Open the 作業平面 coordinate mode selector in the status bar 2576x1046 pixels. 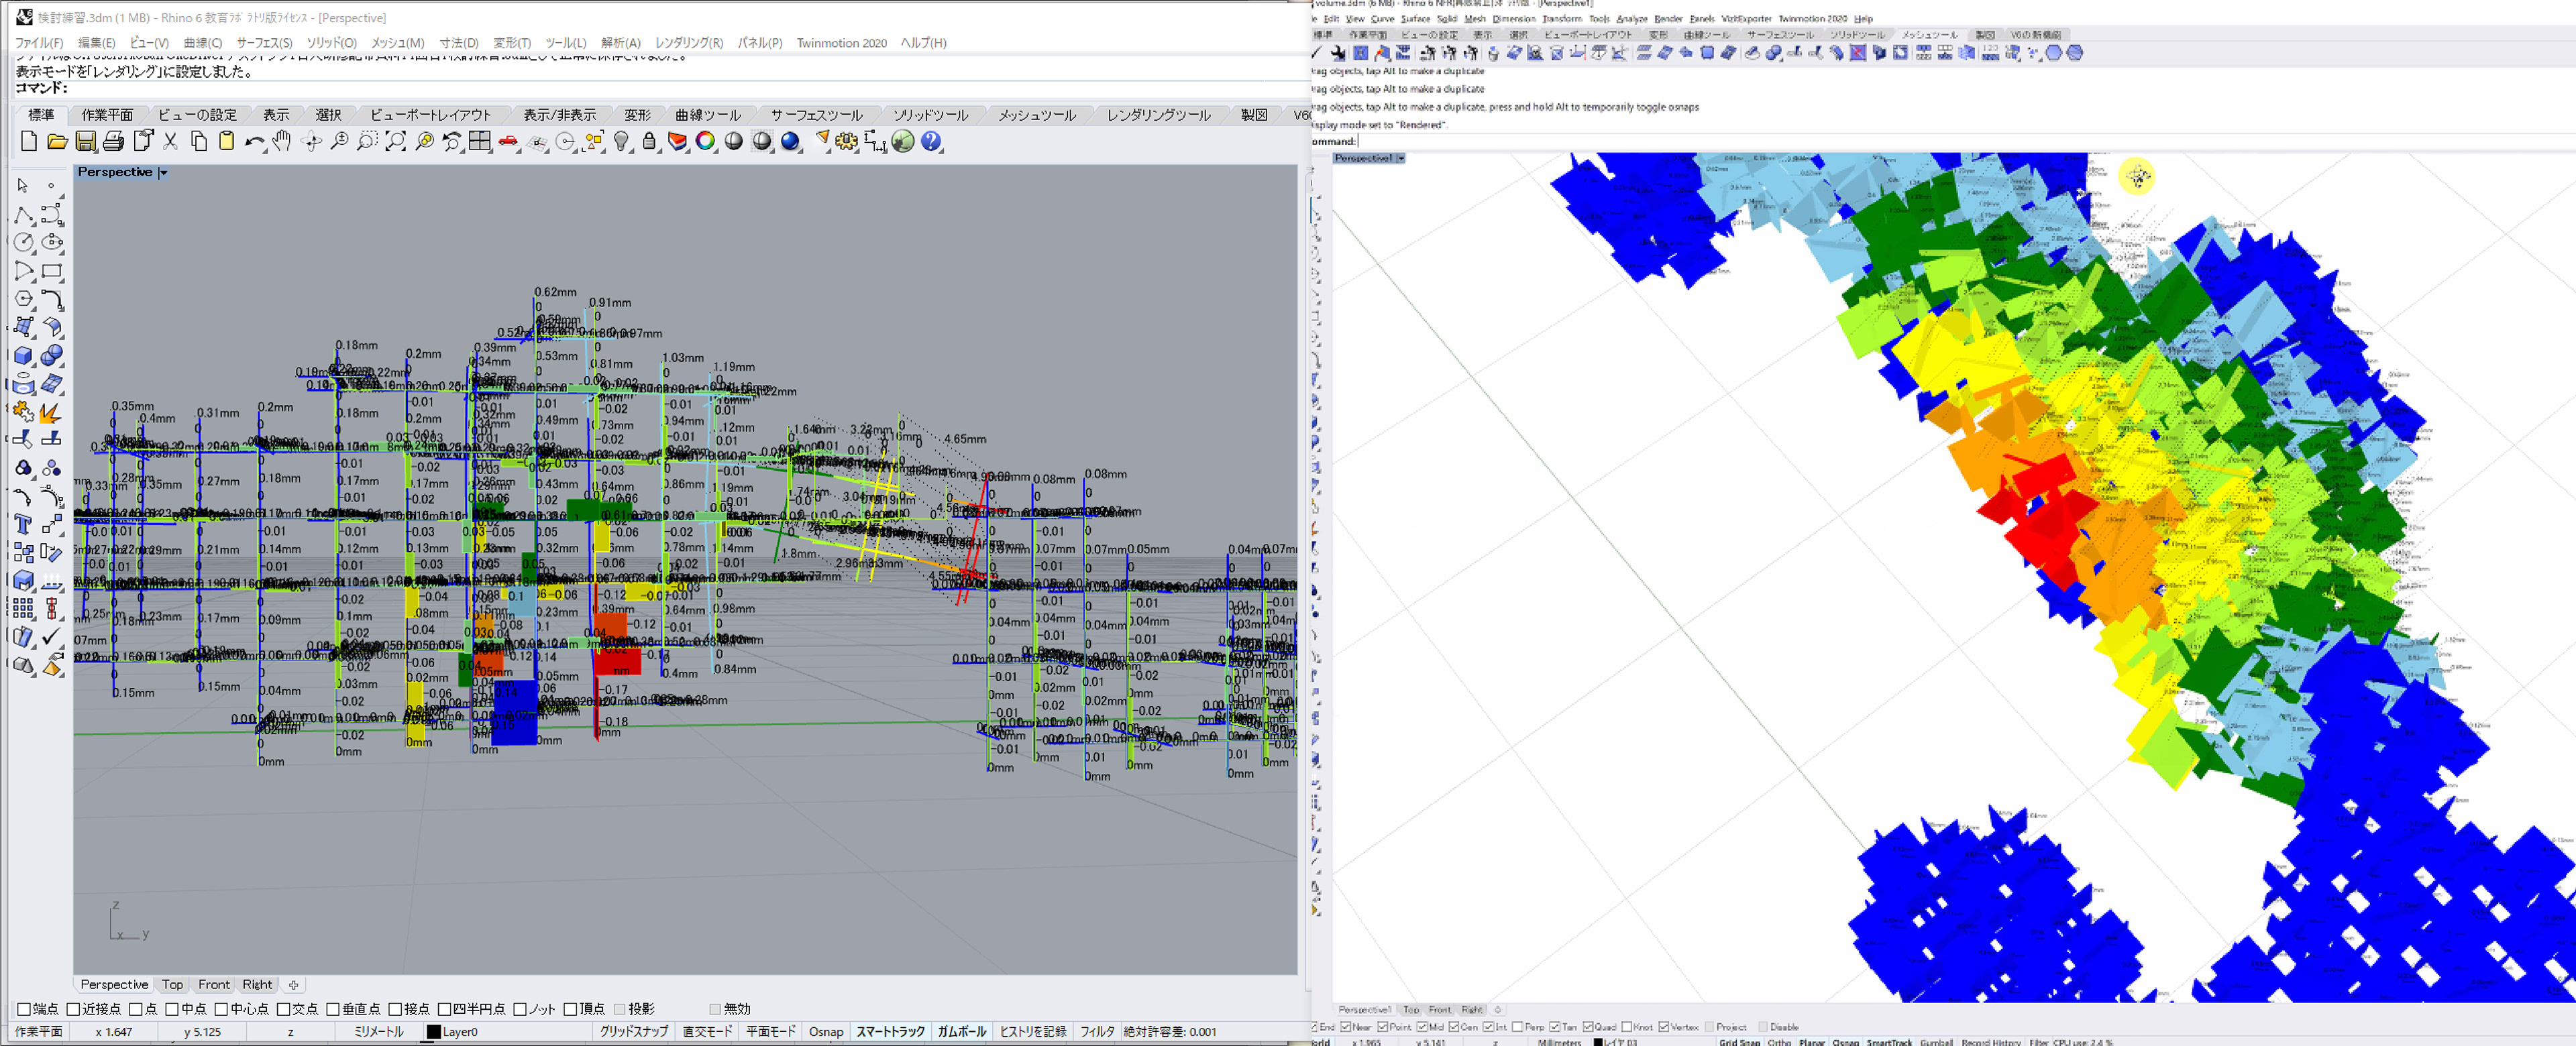click(x=39, y=1032)
